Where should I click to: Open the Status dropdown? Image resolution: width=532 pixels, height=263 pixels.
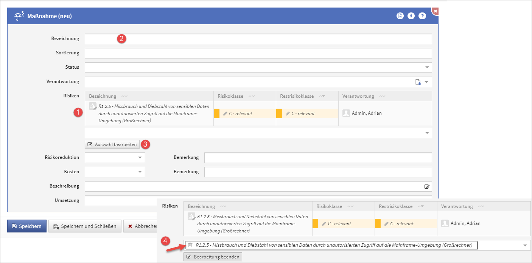(427, 68)
